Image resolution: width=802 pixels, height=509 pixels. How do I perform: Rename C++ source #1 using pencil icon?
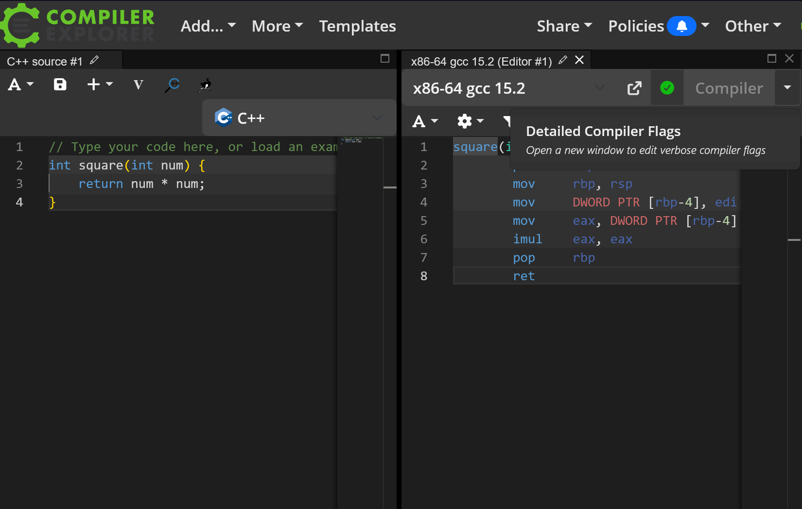94,60
